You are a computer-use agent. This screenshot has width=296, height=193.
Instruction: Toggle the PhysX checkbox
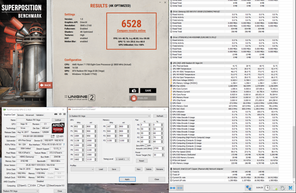click(x=39, y=185)
